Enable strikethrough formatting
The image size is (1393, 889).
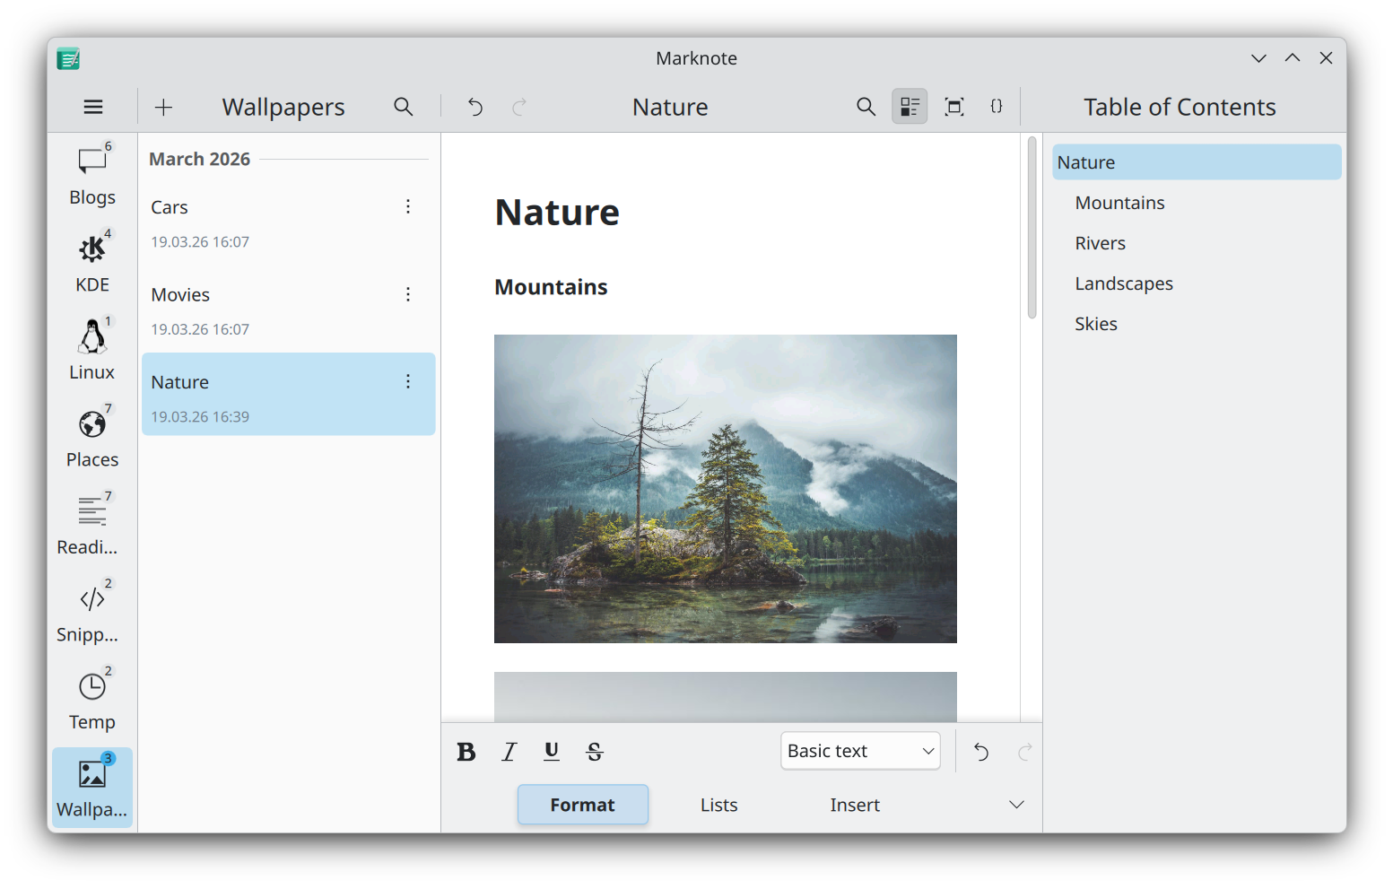pyautogui.click(x=595, y=752)
